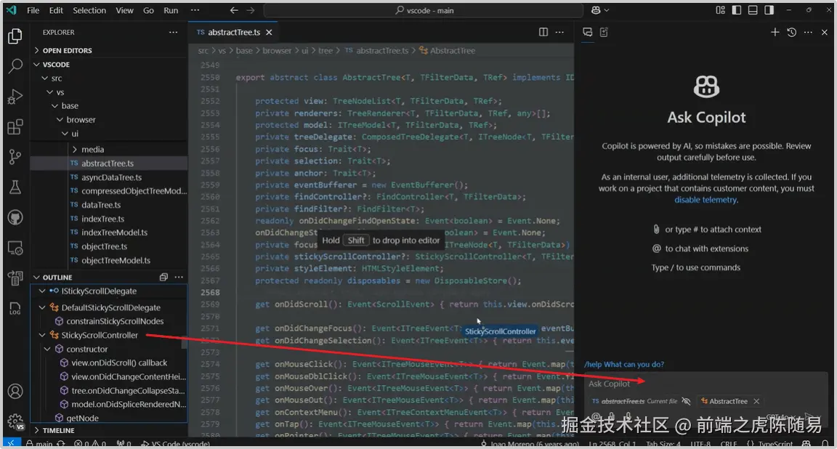Show chat history clock icon
Viewport: 837px width, 449px height.
(792, 33)
